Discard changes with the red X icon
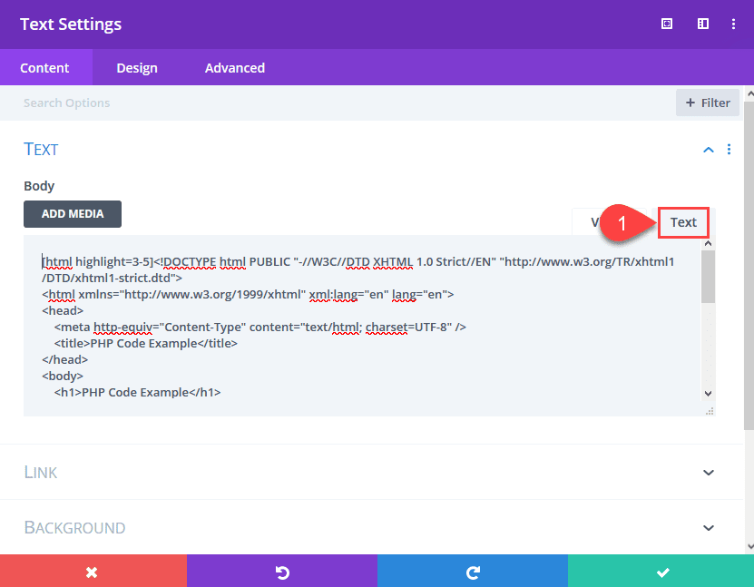Screen dimensions: 754x587 pyautogui.click(x=93, y=572)
